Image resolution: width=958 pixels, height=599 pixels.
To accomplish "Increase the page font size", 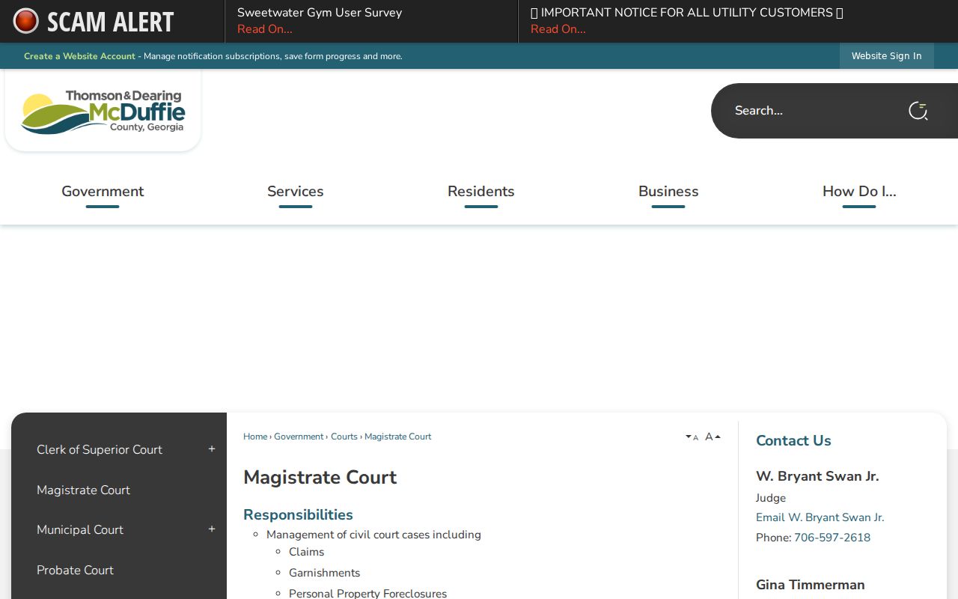I will click(713, 437).
